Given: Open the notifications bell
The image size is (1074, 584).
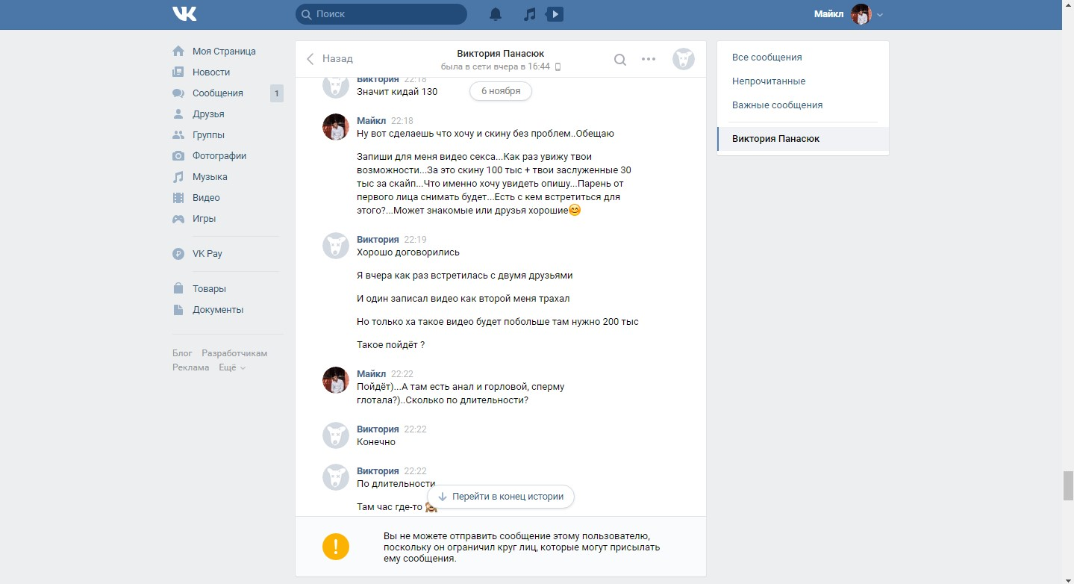Looking at the screenshot, I should coord(496,14).
